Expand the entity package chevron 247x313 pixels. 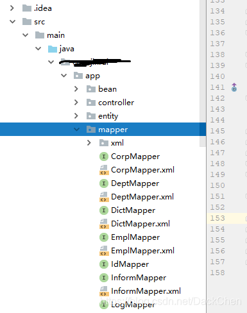(76, 116)
